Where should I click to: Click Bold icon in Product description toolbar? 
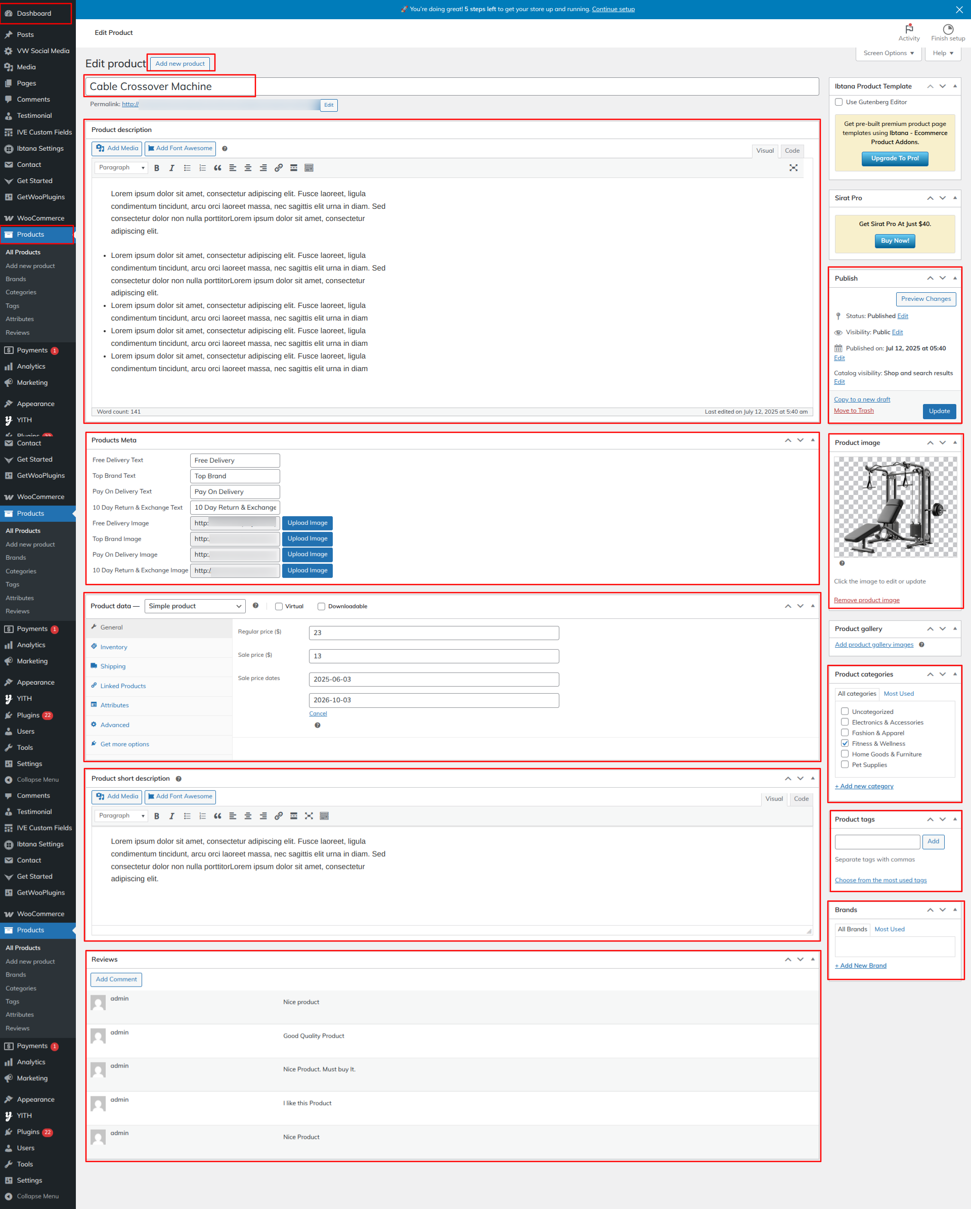point(156,168)
